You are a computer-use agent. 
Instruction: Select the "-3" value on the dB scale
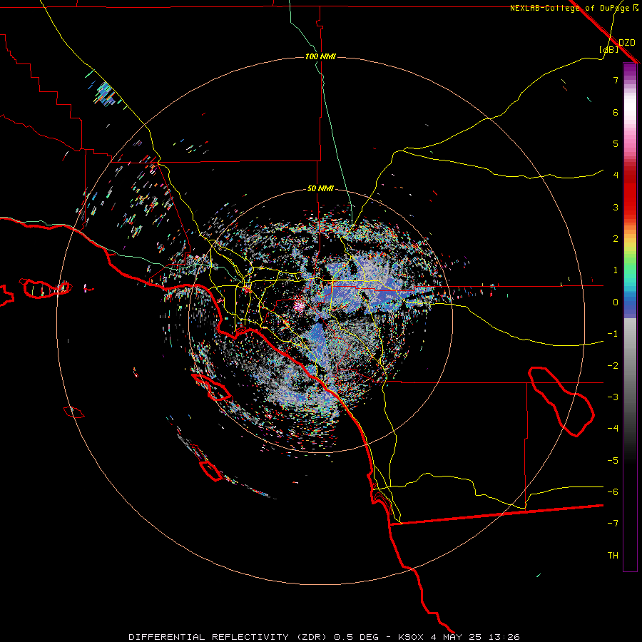[x=613, y=397]
